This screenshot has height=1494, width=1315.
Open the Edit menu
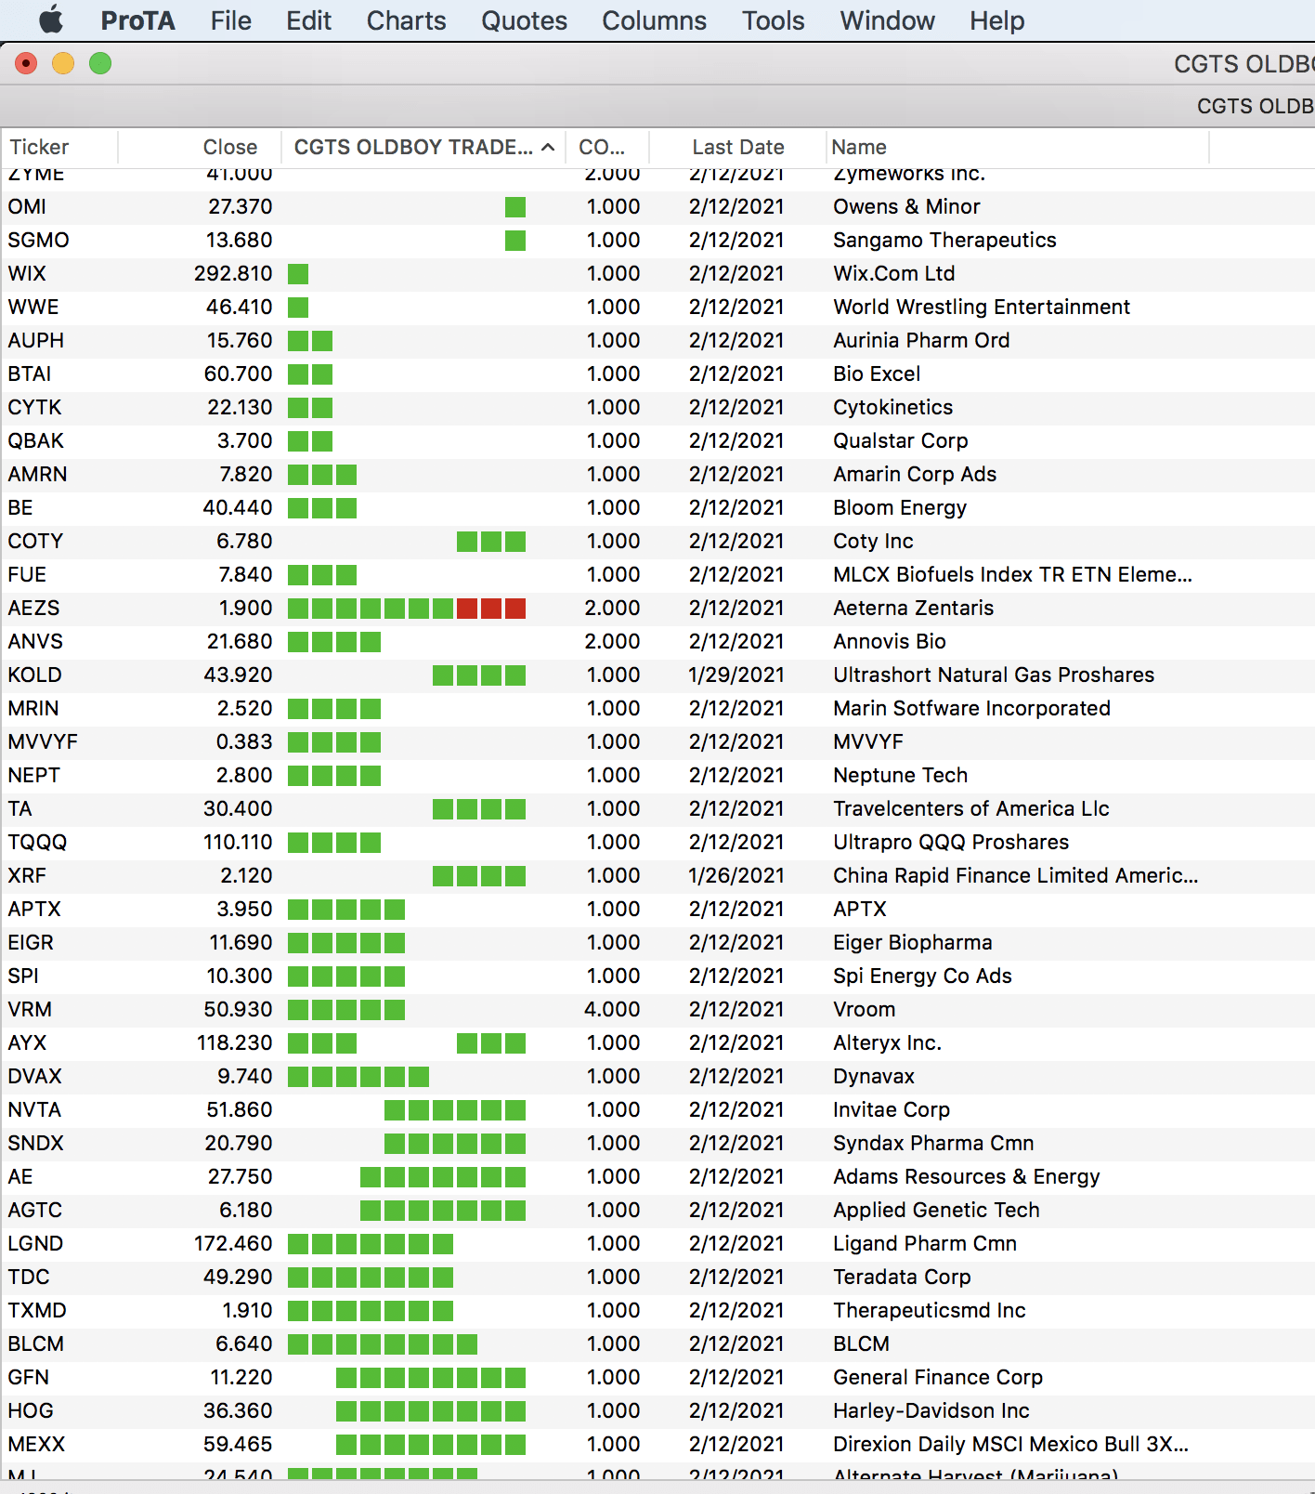coord(308,20)
